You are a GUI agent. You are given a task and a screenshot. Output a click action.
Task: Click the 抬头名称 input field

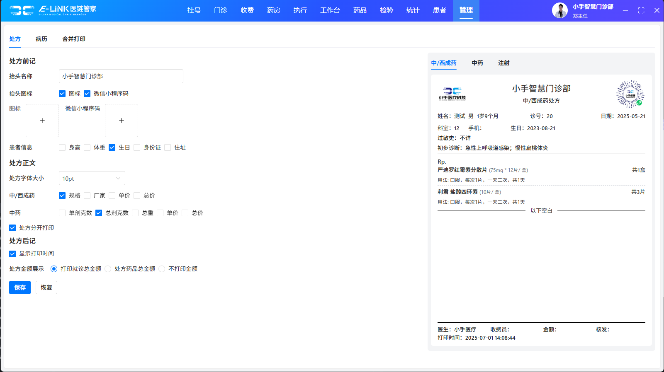[x=121, y=76]
